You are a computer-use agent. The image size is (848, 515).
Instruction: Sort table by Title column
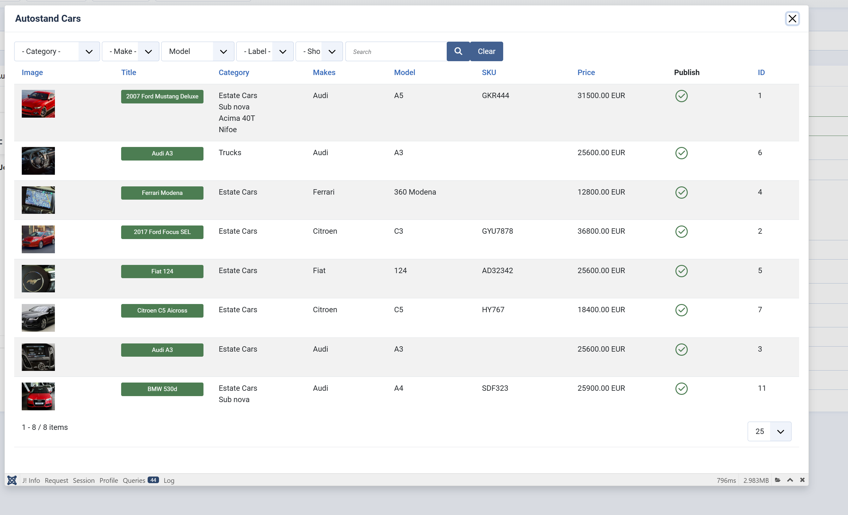[129, 72]
